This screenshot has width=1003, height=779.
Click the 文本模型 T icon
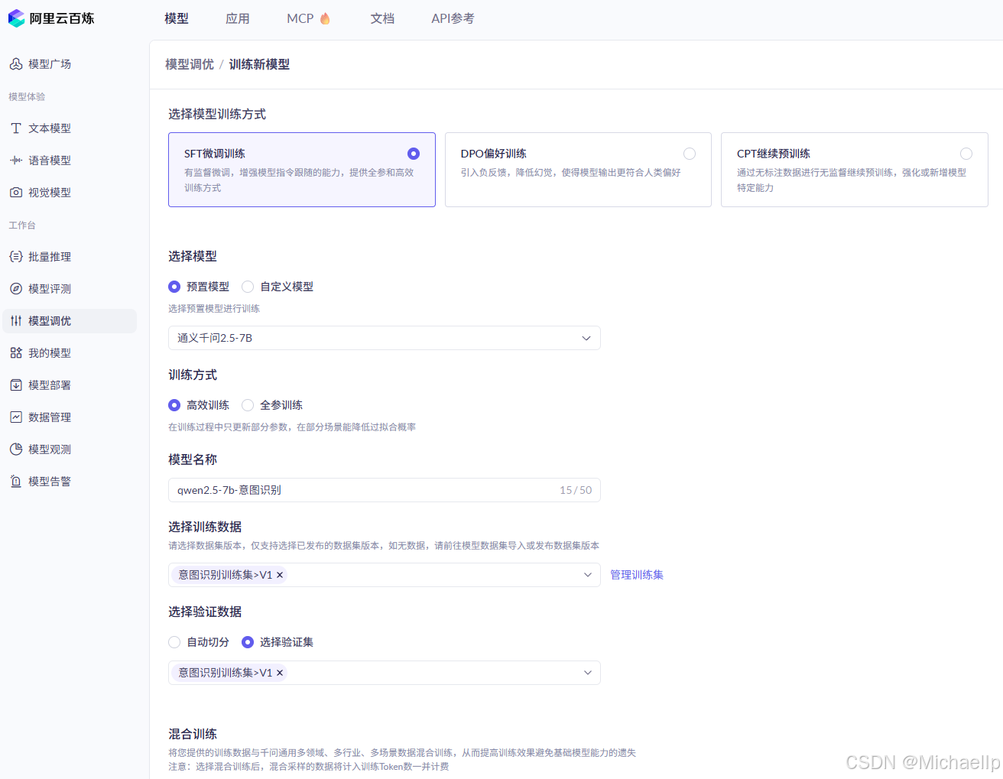(x=16, y=128)
